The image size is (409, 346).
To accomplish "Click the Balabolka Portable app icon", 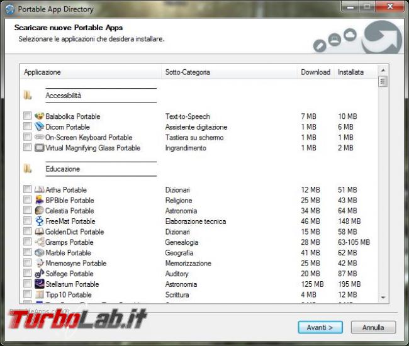I will click(x=40, y=116).
